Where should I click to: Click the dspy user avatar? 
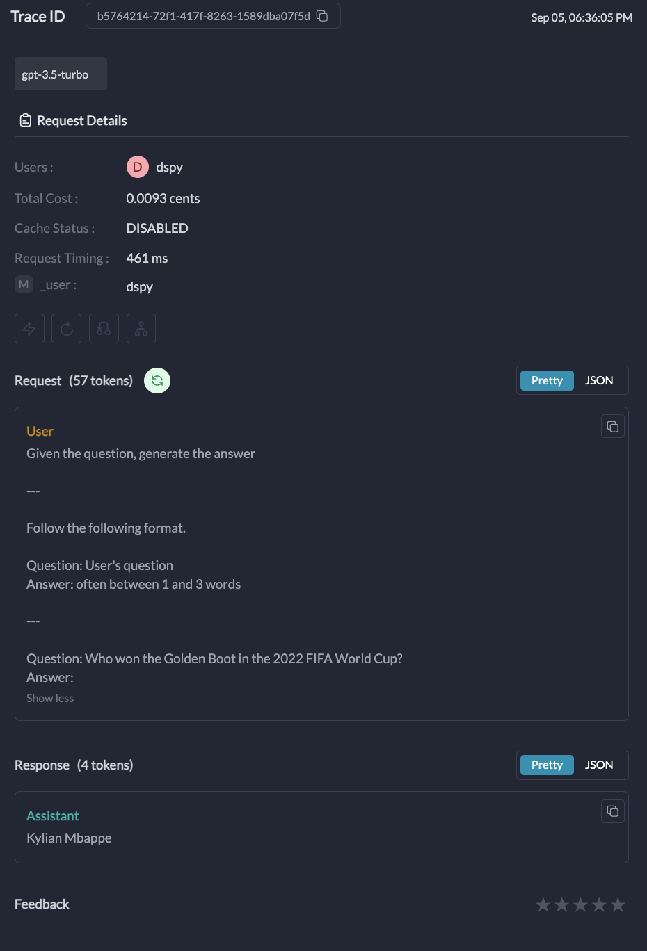(137, 167)
